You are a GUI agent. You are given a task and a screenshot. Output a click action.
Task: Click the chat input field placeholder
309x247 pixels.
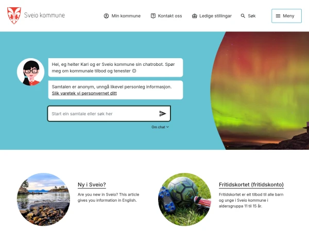[x=82, y=114]
